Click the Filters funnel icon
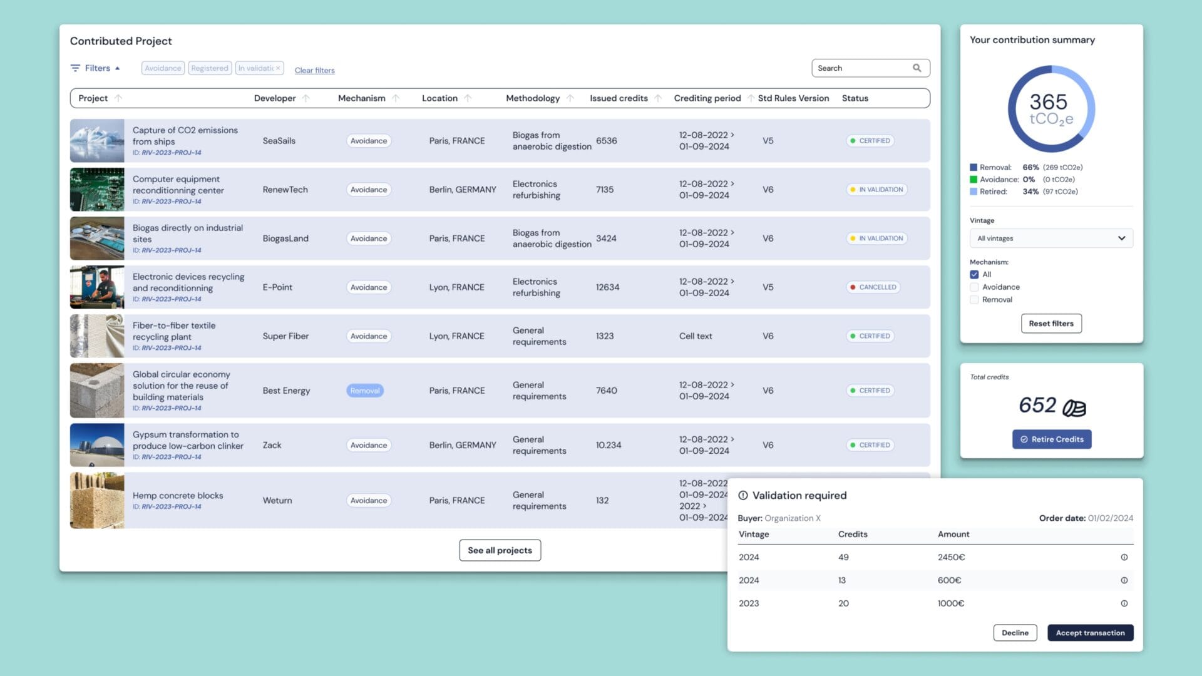This screenshot has height=676, width=1202. click(x=75, y=68)
